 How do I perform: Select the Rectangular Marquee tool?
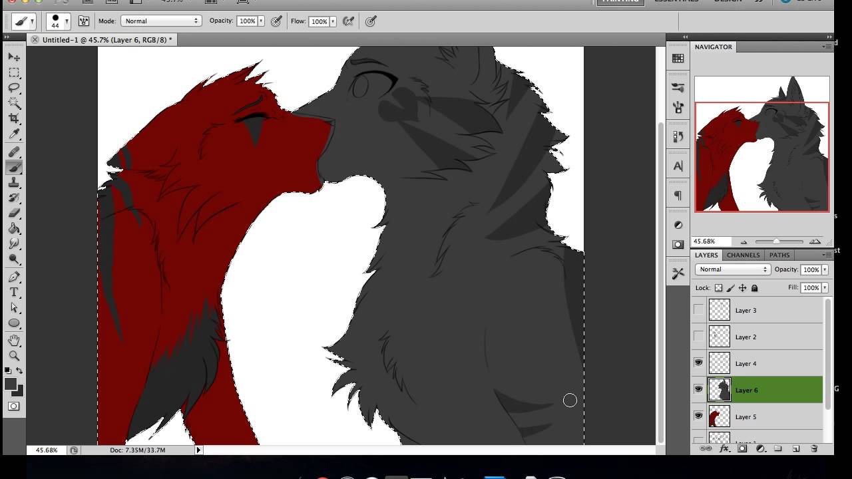[14, 73]
